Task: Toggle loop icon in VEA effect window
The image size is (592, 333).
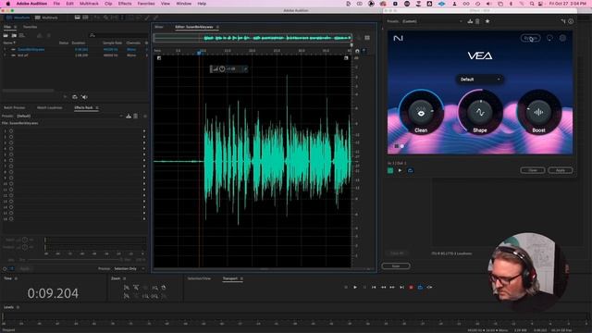Action: [x=411, y=170]
